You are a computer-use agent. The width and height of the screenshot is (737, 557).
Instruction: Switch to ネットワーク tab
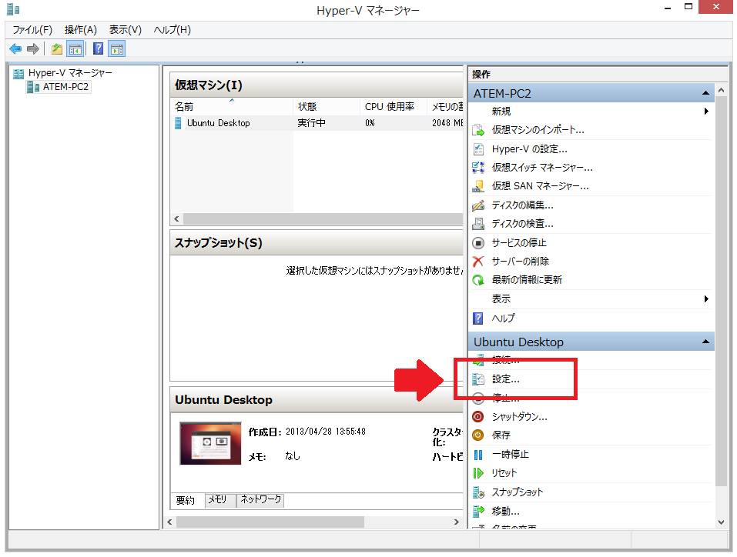coord(260,500)
